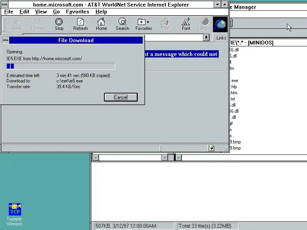The width and height of the screenshot is (307, 230).
Task: Click the '39.4 KB/Sec' transfer rate value
Action: [68, 87]
